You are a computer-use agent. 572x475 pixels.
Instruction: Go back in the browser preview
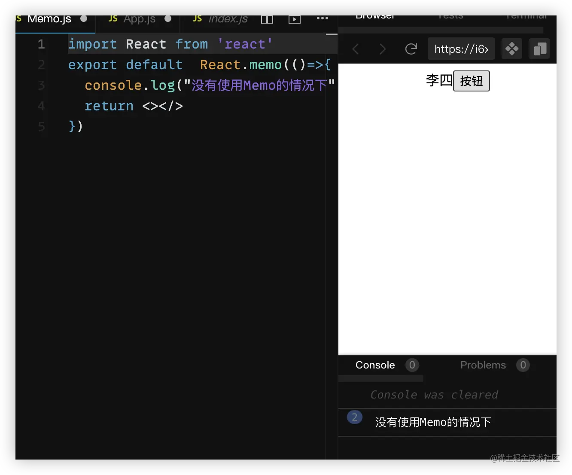(x=356, y=49)
